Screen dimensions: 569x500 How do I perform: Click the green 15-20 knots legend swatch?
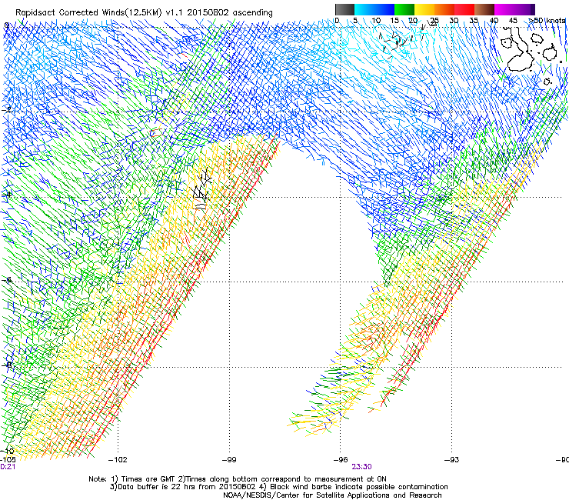click(404, 9)
